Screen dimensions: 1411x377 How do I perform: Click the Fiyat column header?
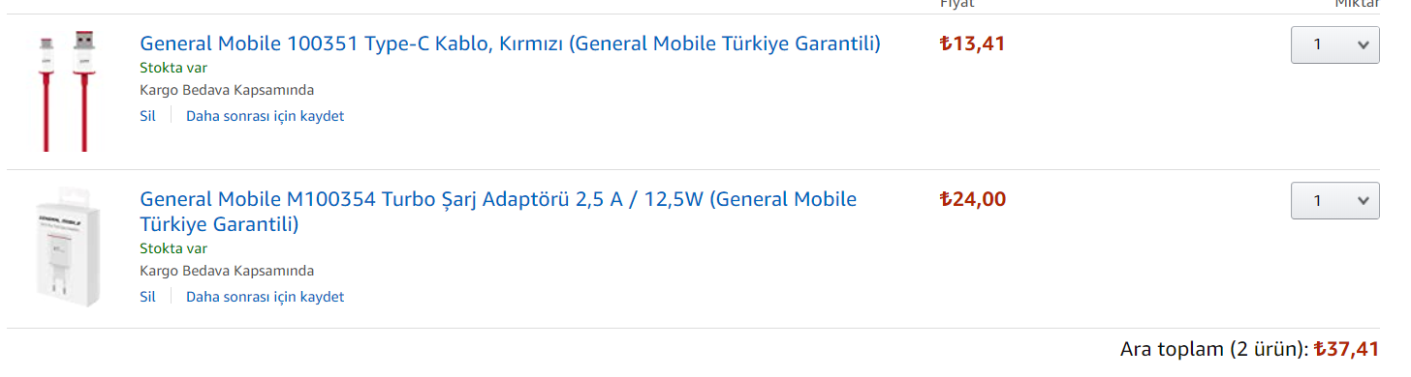pos(956,3)
